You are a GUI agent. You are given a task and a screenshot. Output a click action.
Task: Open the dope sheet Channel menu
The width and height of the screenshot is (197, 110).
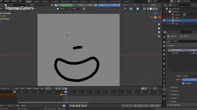[x=36, y=88]
